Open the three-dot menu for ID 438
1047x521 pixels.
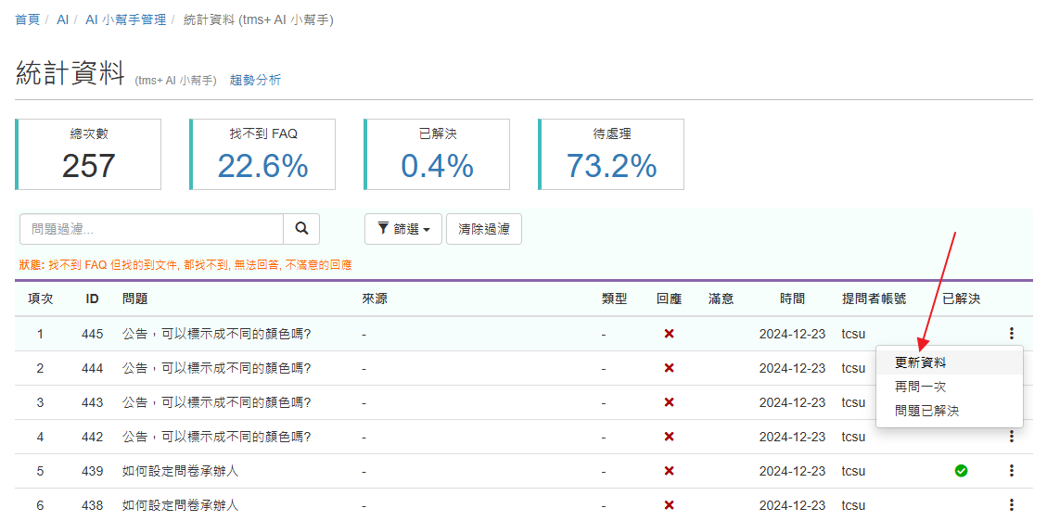pos(1011,505)
